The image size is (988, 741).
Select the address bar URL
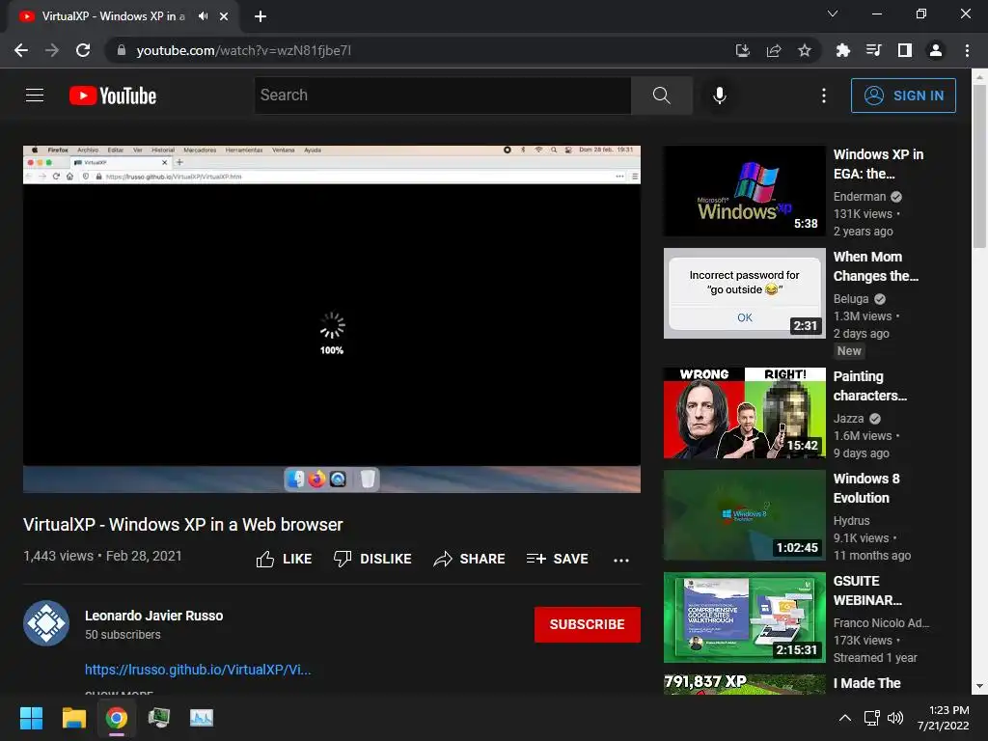point(243,50)
